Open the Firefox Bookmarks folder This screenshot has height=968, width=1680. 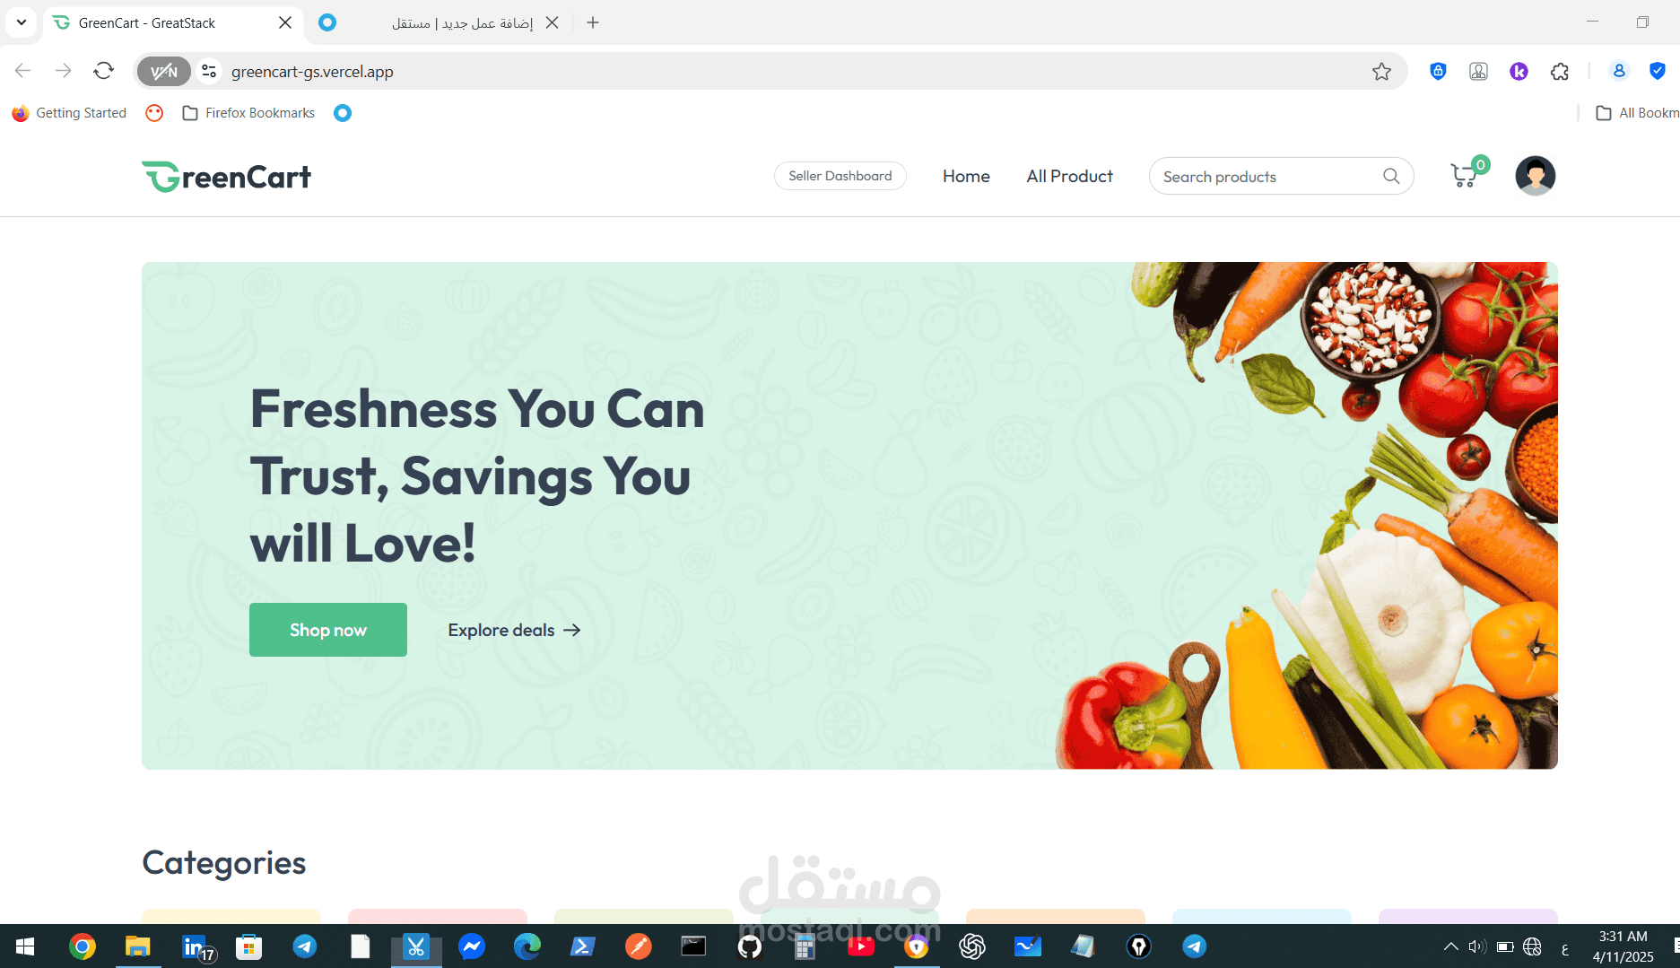click(248, 113)
